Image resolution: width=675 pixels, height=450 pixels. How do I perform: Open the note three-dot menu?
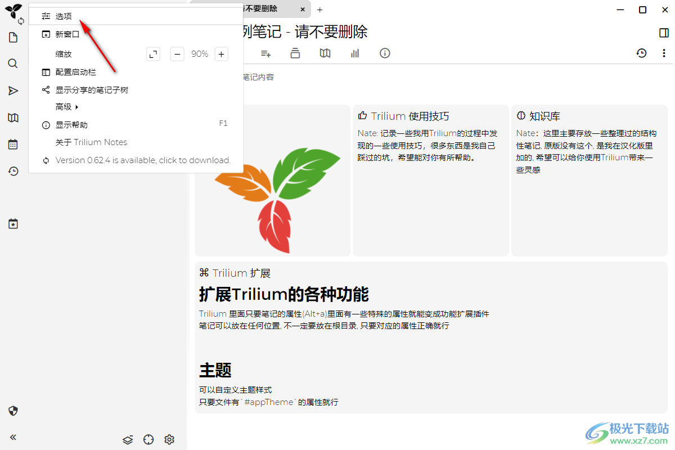(x=663, y=53)
